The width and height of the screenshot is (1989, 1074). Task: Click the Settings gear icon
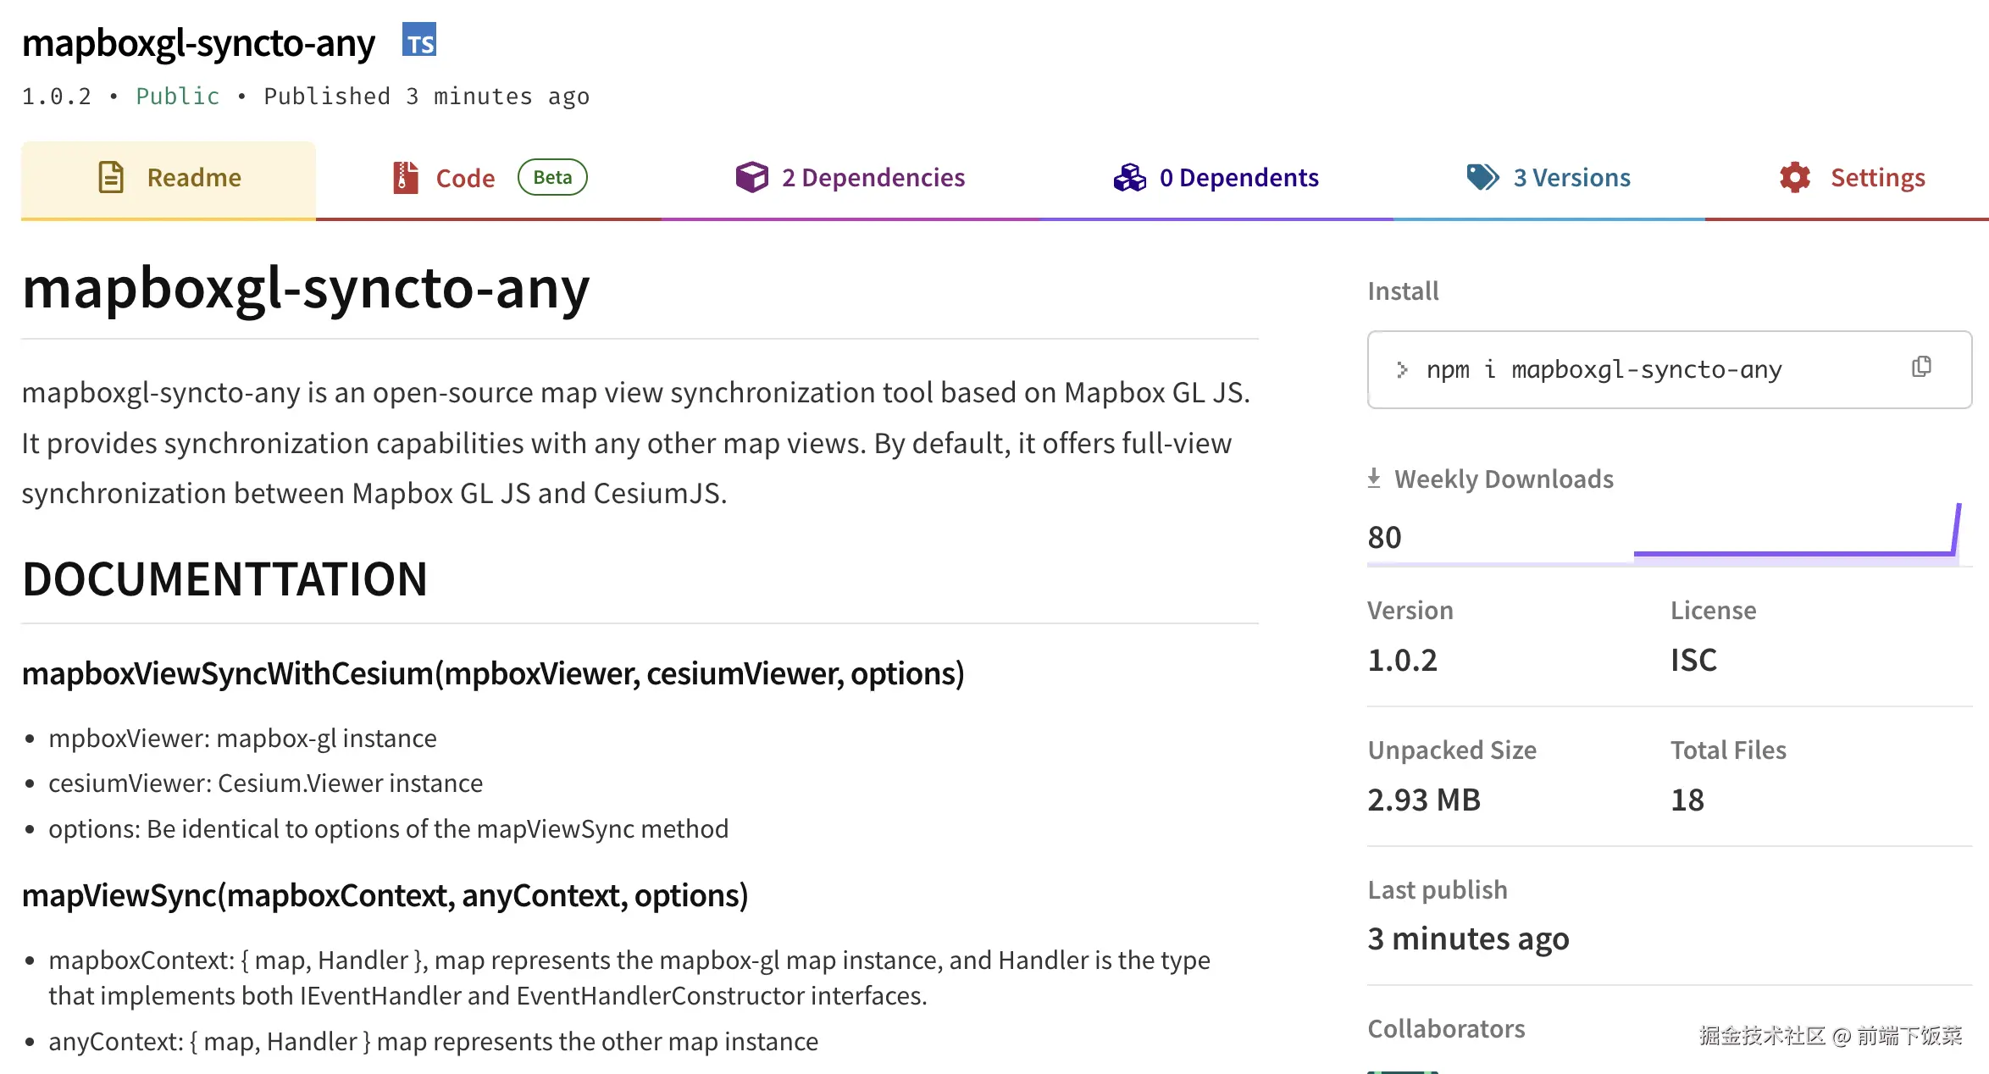click(1795, 177)
